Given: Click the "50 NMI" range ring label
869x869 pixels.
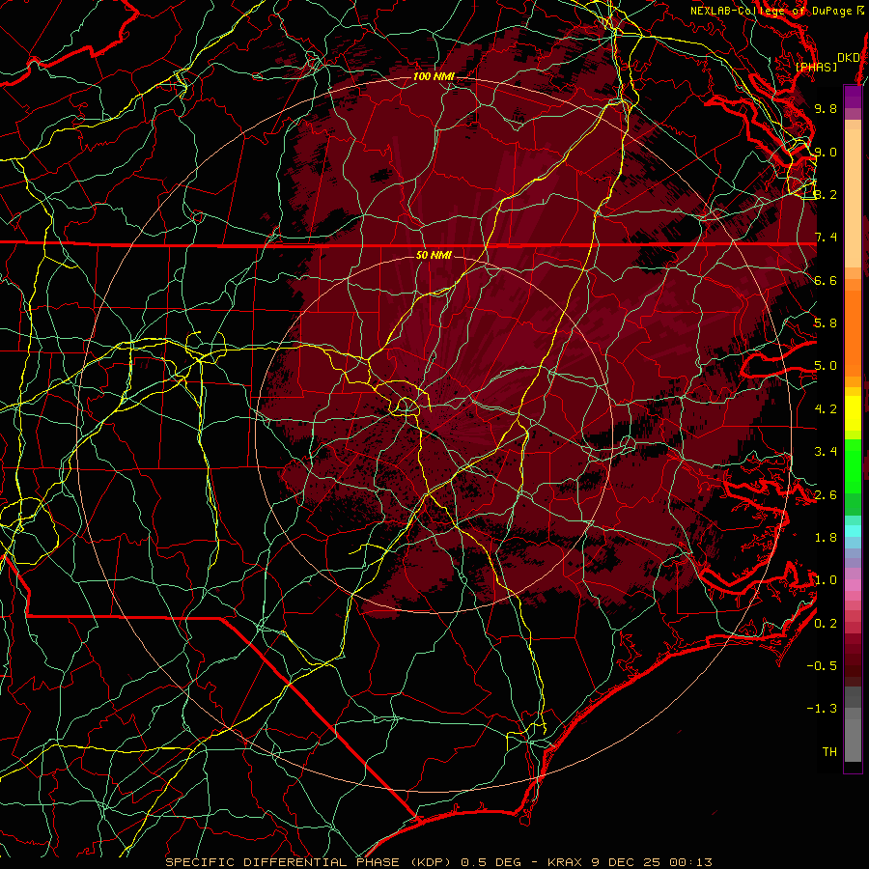Looking at the screenshot, I should pos(434,255).
